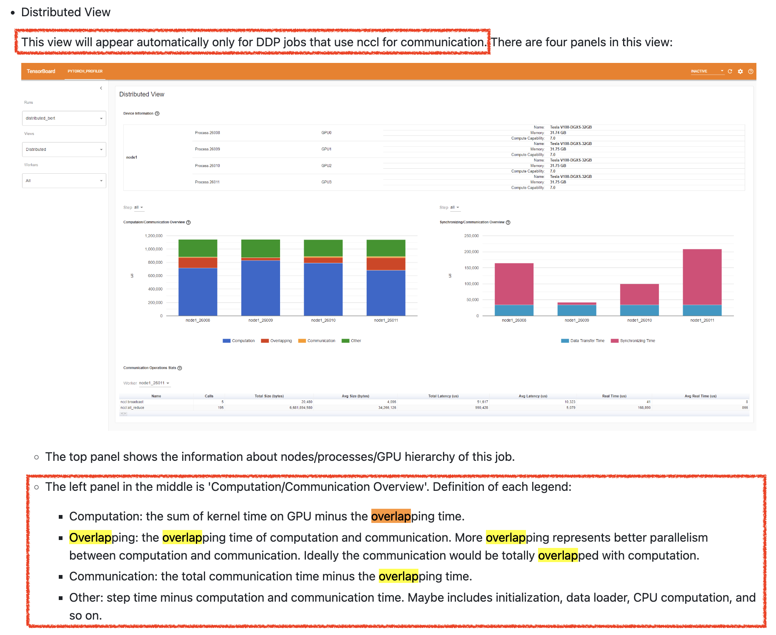
Task: Click the 990,428 total latency cell
Action: (481, 408)
